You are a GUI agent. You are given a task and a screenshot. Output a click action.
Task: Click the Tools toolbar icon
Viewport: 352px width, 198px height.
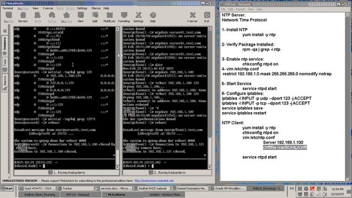click(x=37, y=17)
